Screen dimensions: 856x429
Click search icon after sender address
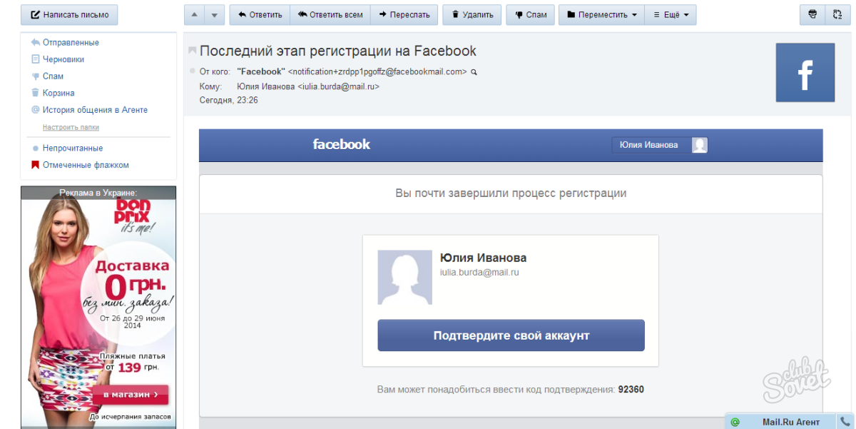click(x=474, y=72)
